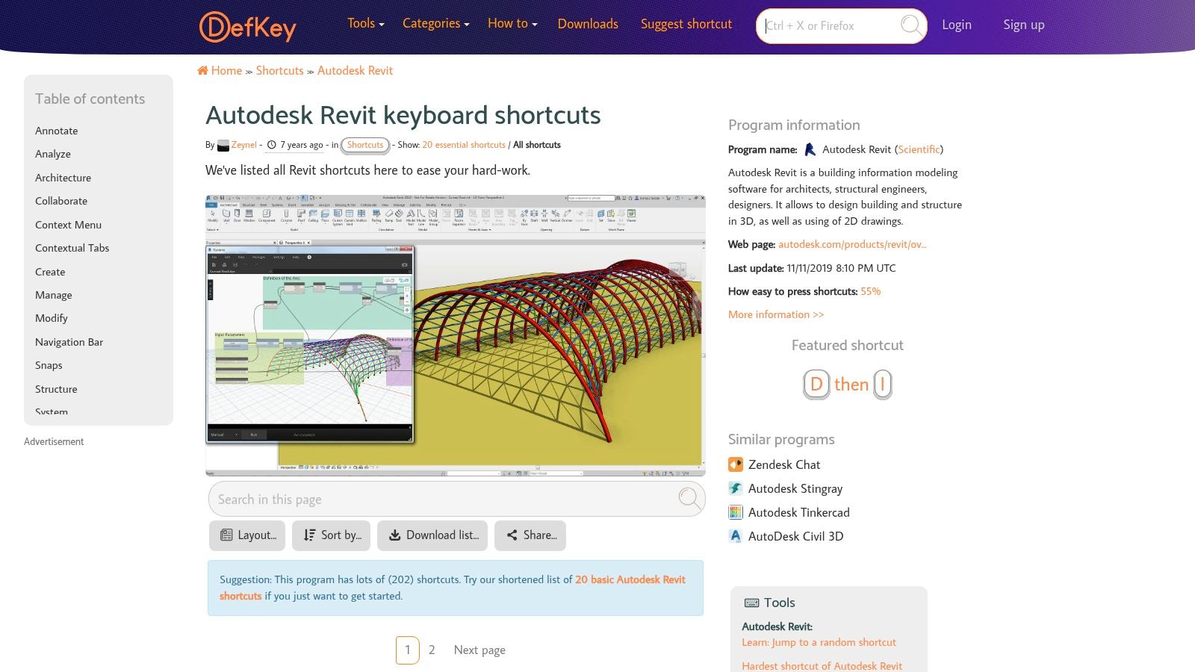The image size is (1195, 672).
Task: Switch to the All shortcuts view
Action: (x=536, y=144)
